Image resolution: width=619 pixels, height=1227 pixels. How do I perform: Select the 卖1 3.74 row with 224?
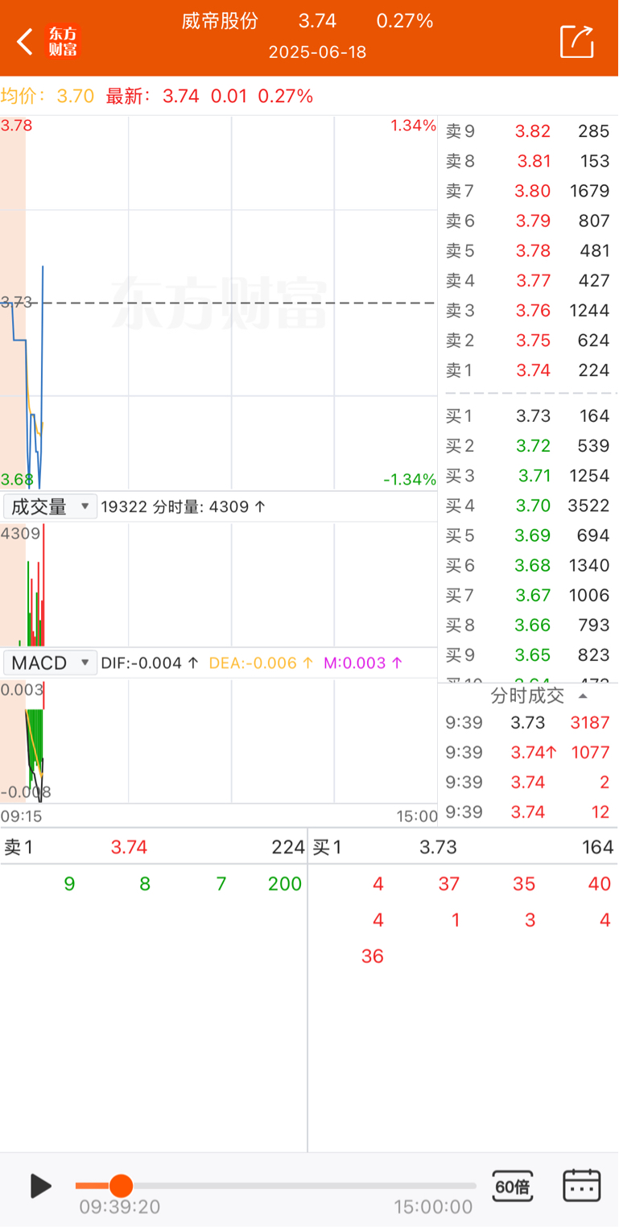(x=528, y=370)
